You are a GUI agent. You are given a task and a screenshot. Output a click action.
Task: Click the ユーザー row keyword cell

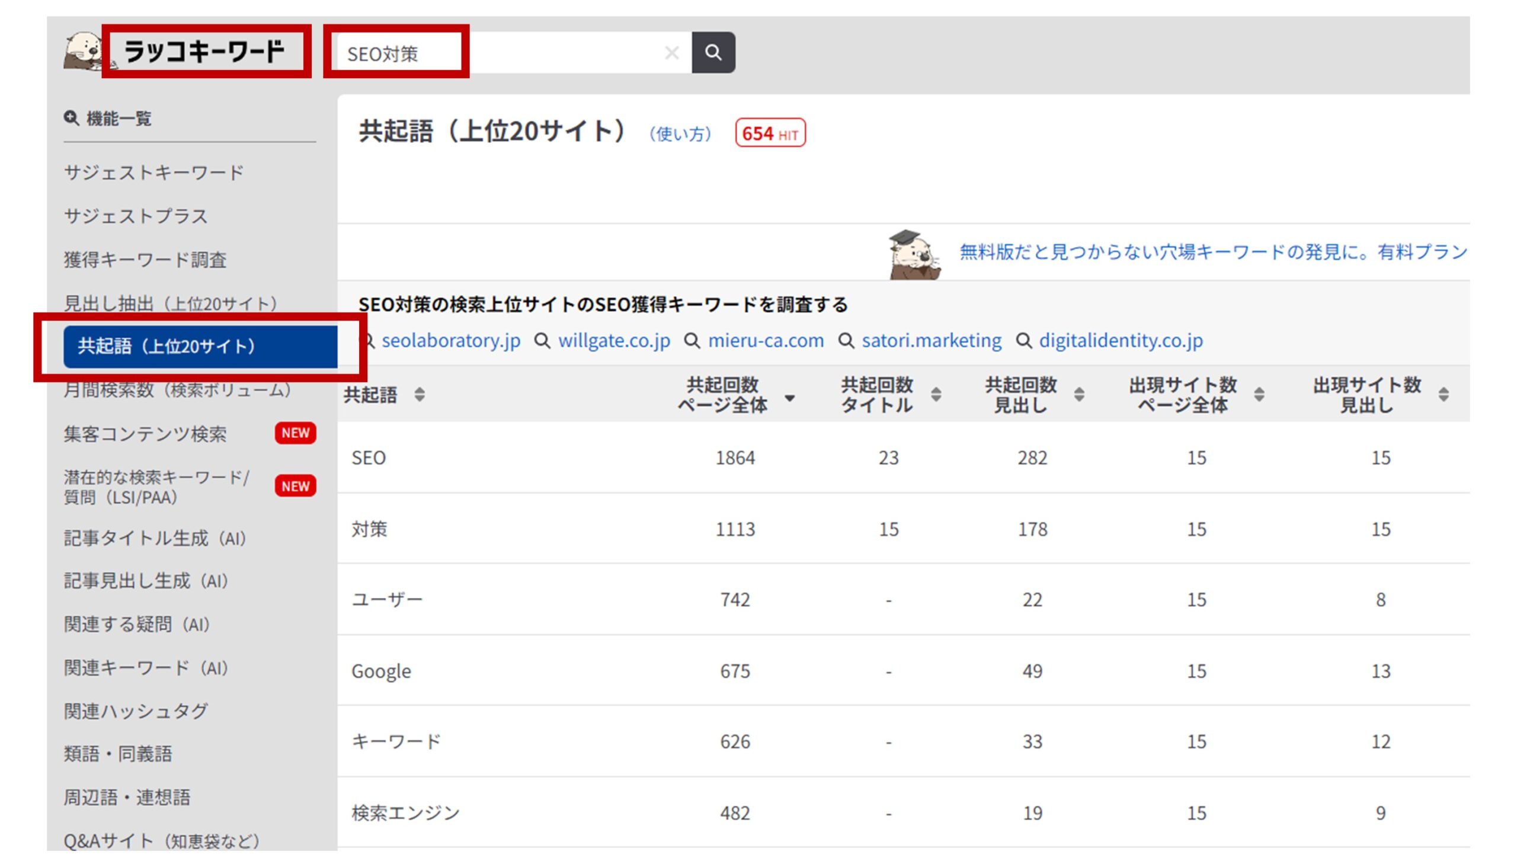point(387,600)
